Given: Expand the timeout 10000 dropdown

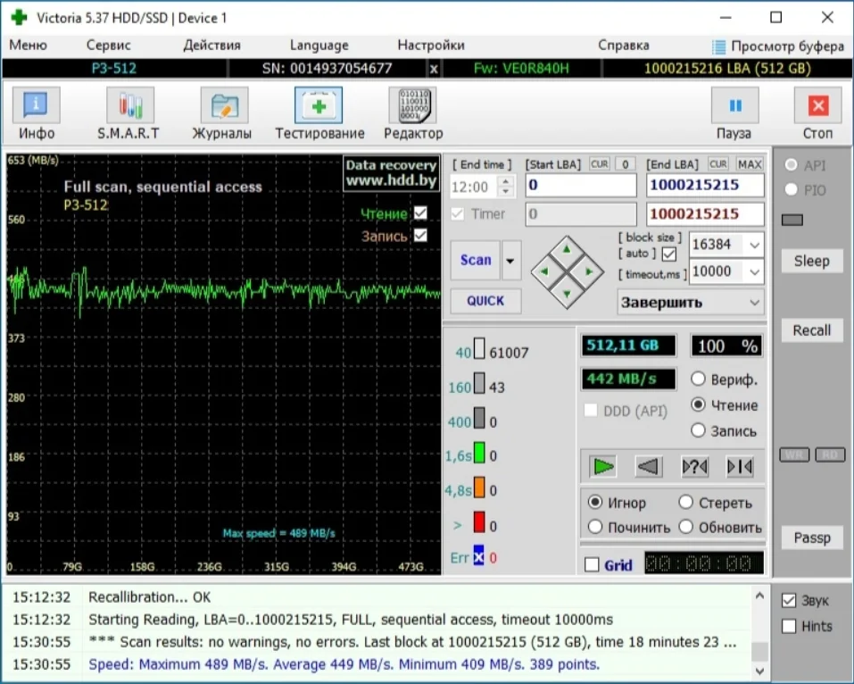Looking at the screenshot, I should click(x=755, y=271).
